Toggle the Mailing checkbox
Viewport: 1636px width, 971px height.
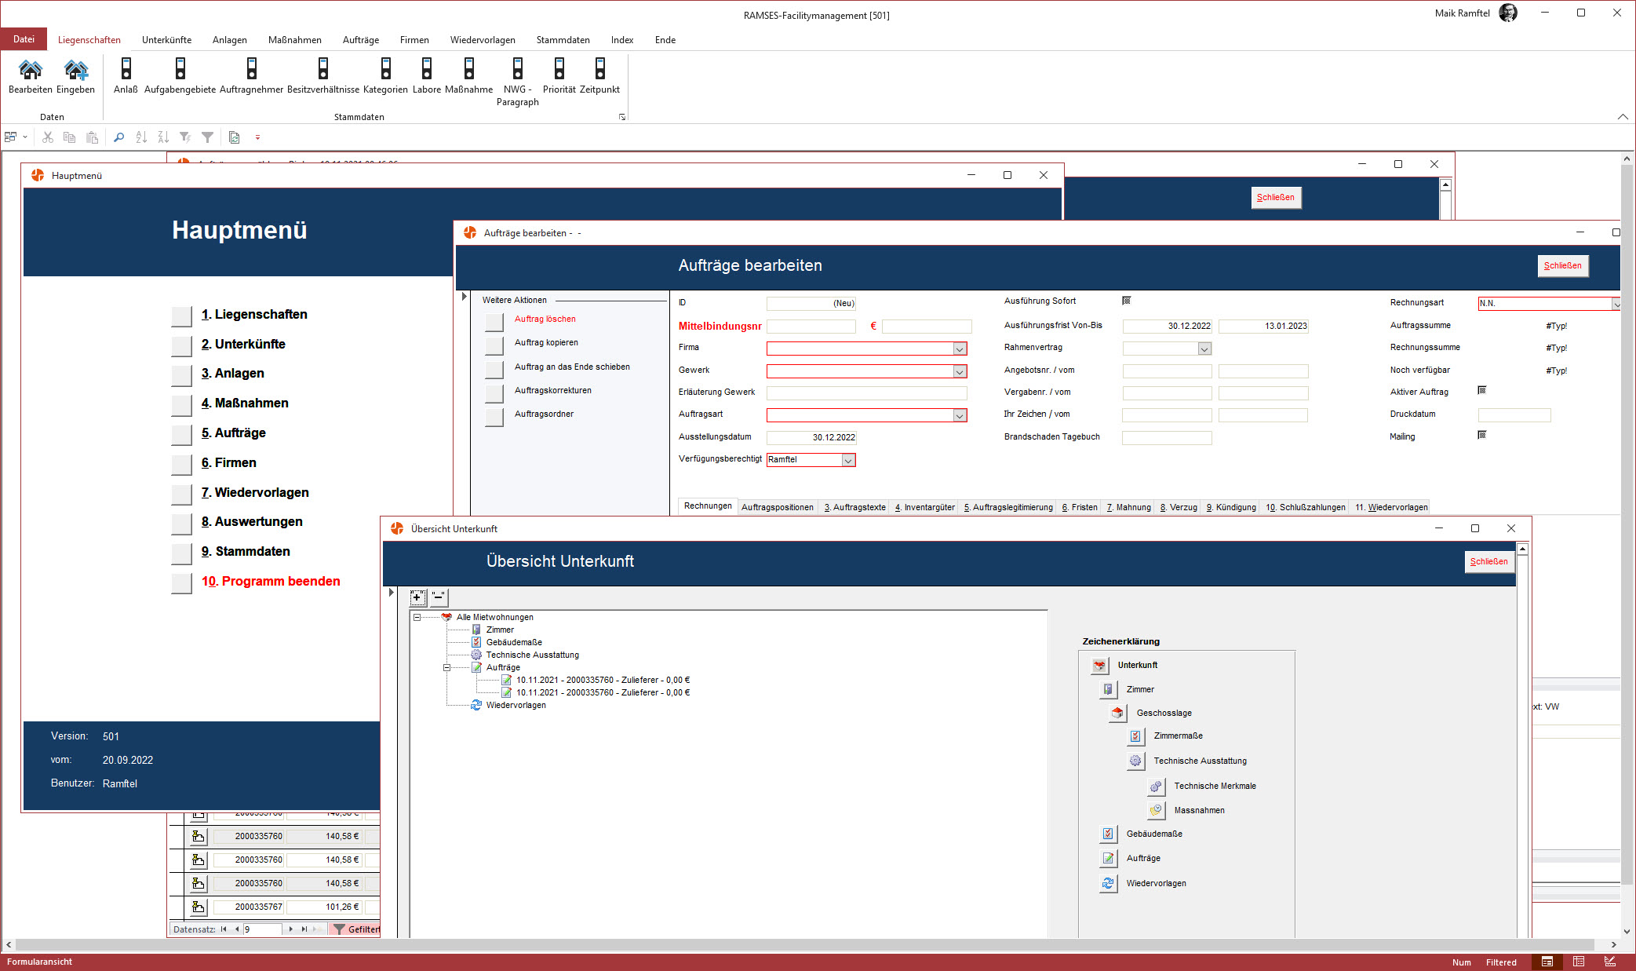(x=1482, y=435)
